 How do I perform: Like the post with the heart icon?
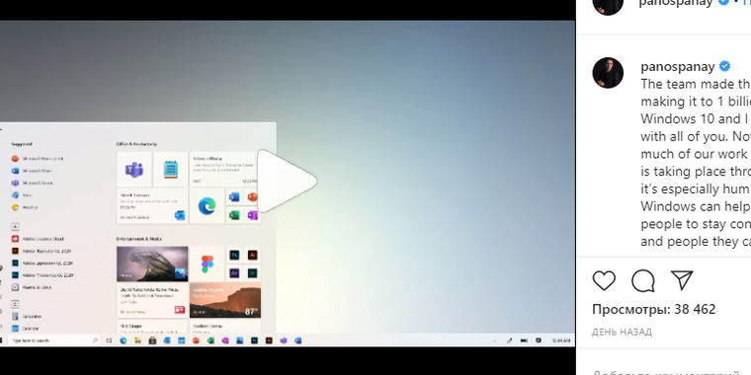604,281
